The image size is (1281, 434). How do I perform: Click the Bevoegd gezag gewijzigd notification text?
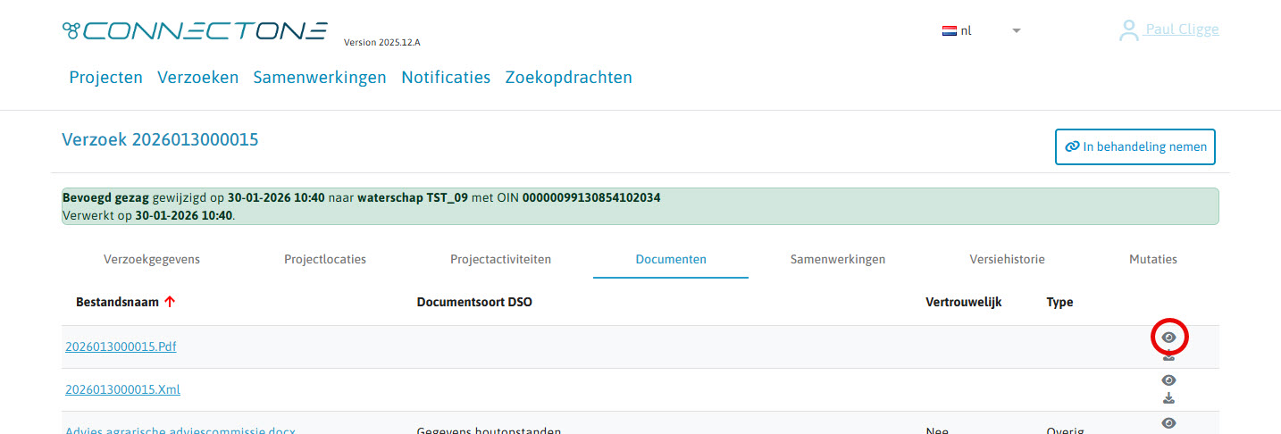coord(361,197)
